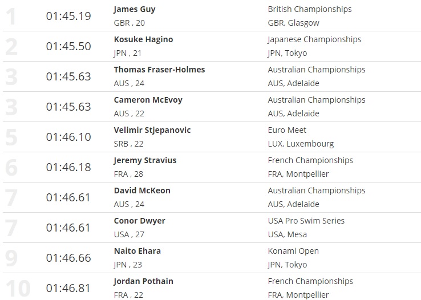Click swimmer name James Guy
The image size is (421, 300).
pos(135,9)
